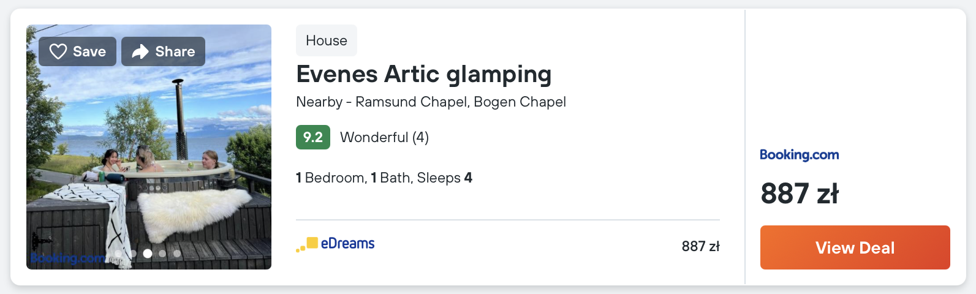Open the Wonderful (4) reviews text

[384, 137]
